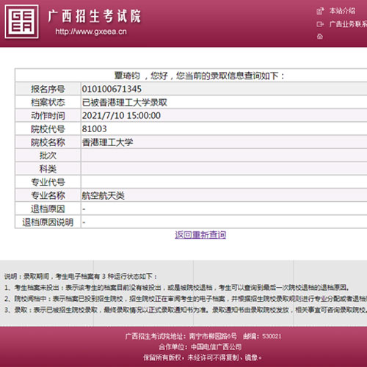
Task: Click the time value 2021/7/10 15:00:00
Action: (x=121, y=116)
